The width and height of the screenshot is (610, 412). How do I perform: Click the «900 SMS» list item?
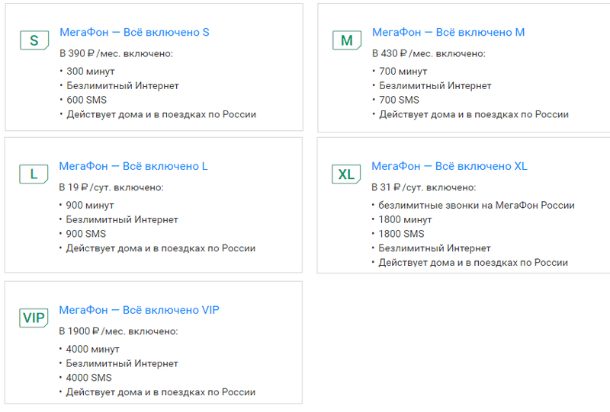tap(86, 234)
